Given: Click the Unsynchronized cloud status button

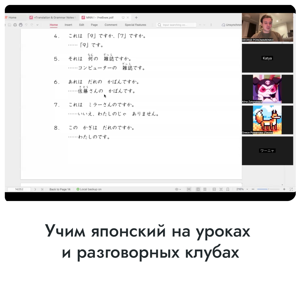Looking at the screenshot, I should click(x=232, y=25).
